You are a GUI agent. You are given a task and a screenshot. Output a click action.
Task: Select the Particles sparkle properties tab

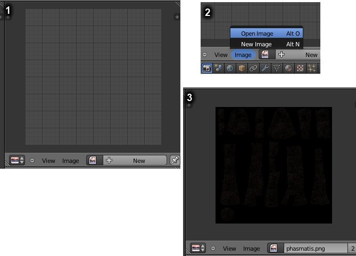tap(312, 68)
